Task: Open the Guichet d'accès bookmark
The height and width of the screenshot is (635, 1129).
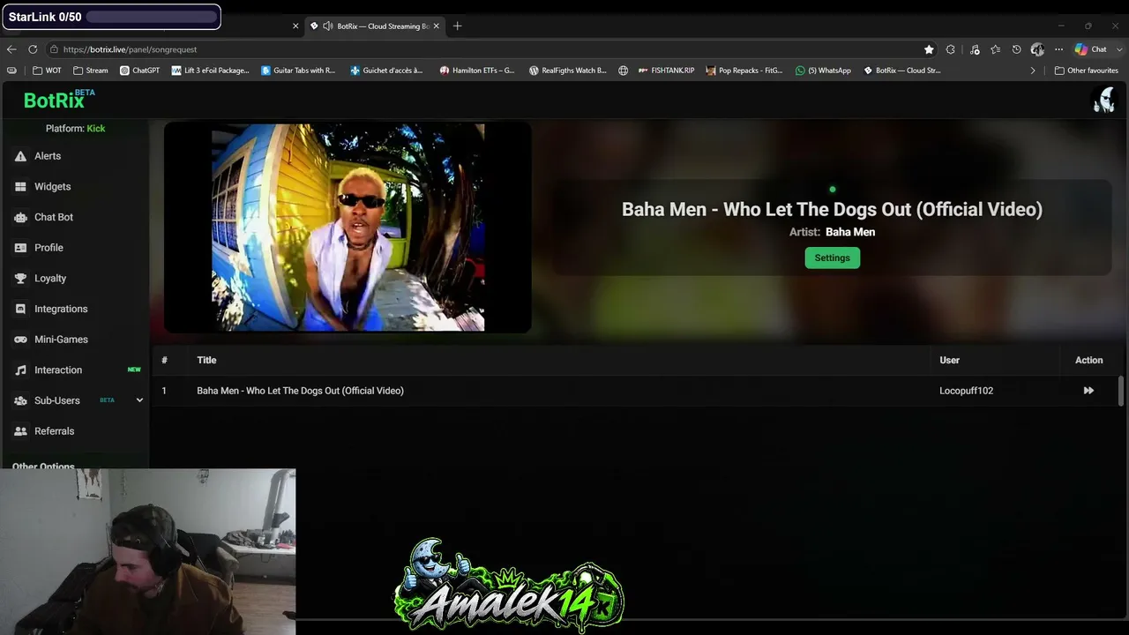Action: pos(386,71)
